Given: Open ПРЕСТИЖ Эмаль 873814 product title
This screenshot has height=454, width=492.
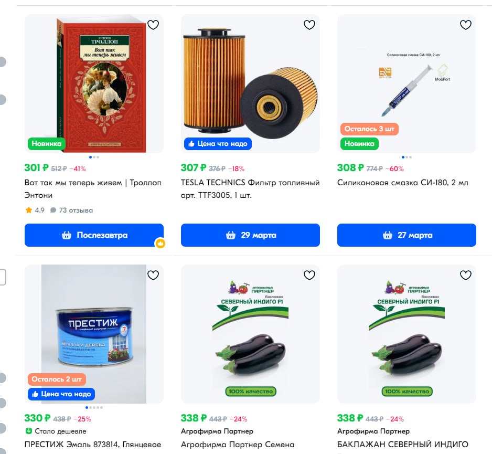Looking at the screenshot, I should point(93,445).
